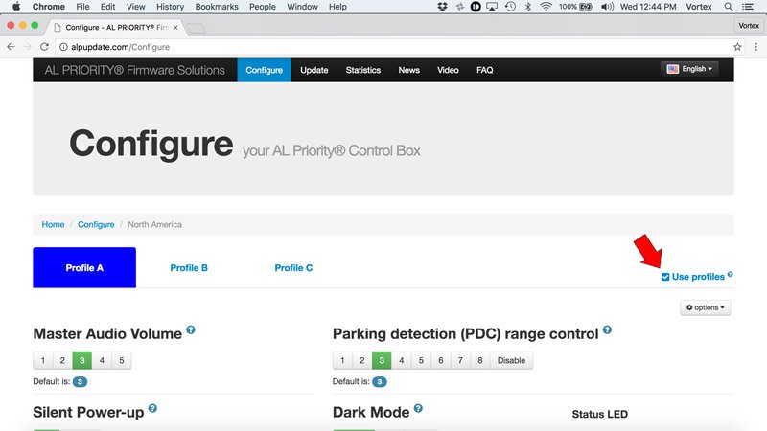Open the Statistics nav item
This screenshot has height=431, width=767.
coord(363,70)
